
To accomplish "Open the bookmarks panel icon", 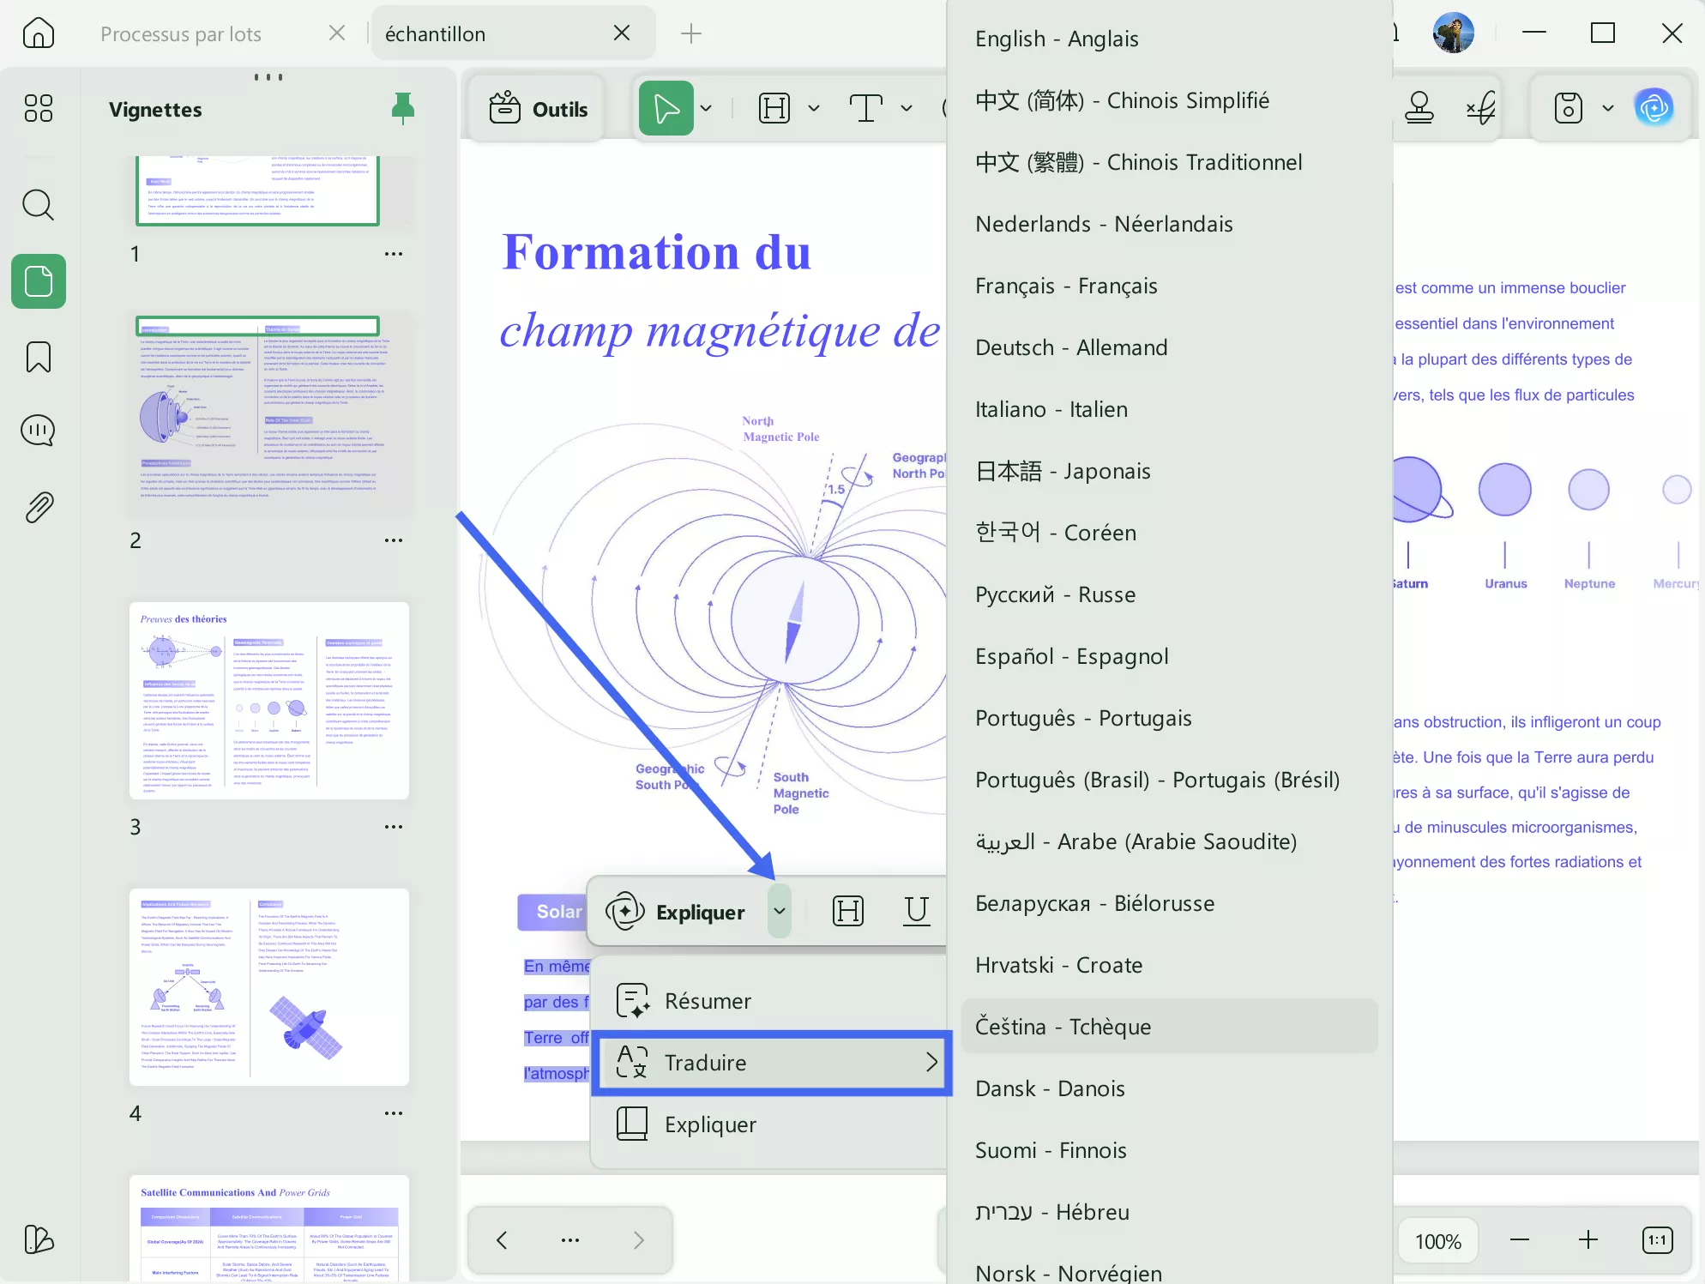I will pyautogui.click(x=38, y=357).
